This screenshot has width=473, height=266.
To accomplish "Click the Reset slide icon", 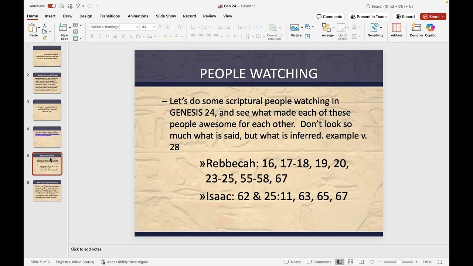I will click(x=75, y=32).
